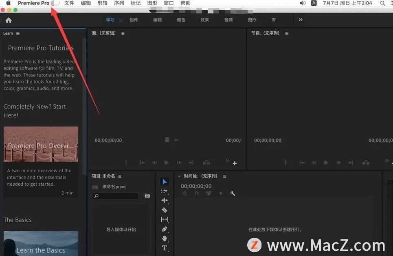This screenshot has width=393, height=256.
Task: Open Spotlight search in the menu bar
Action: tap(382, 3)
